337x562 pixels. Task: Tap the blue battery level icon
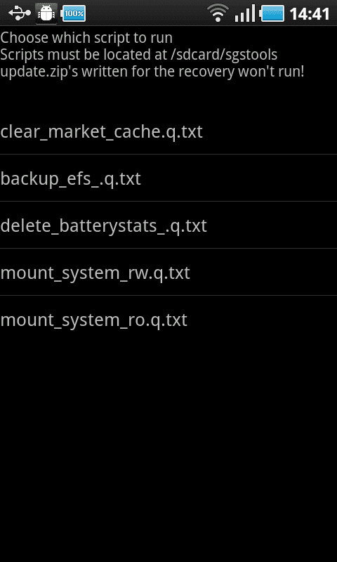272,13
